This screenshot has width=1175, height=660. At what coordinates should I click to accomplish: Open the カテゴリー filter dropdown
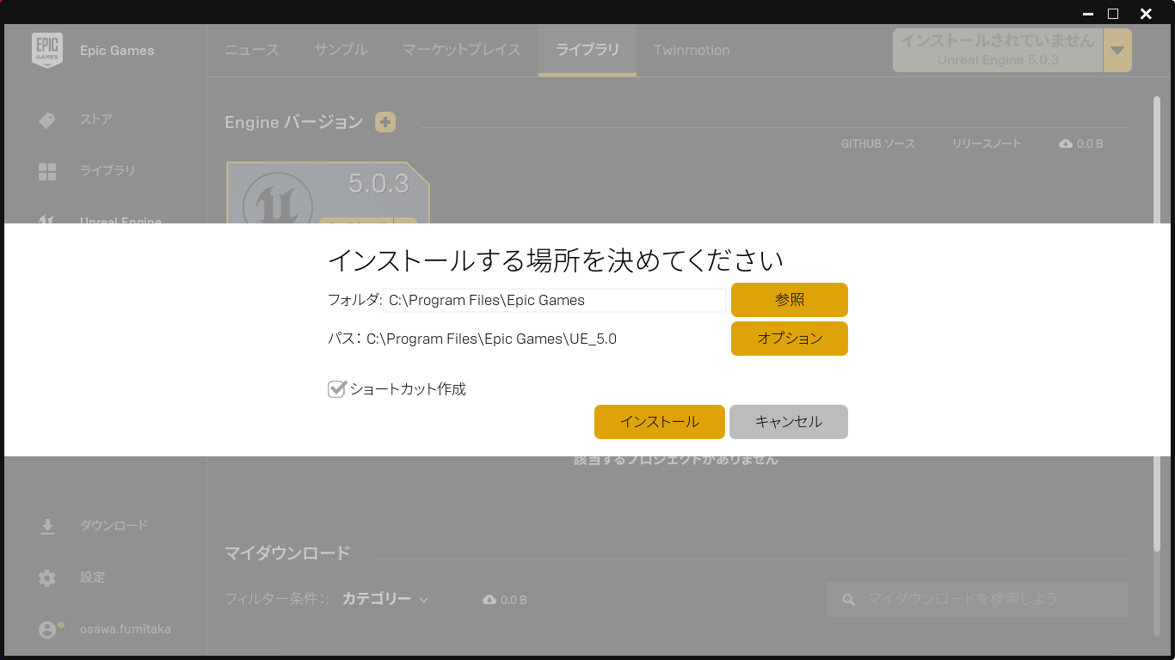[x=385, y=599]
